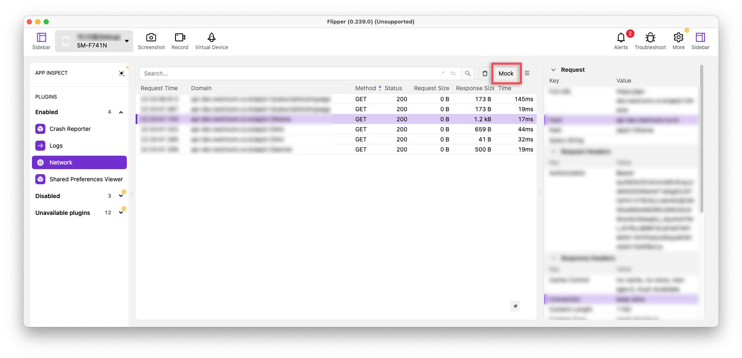This screenshot has height=358, width=742.
Task: Toggle regex search option in search box
Action: pyautogui.click(x=443, y=73)
